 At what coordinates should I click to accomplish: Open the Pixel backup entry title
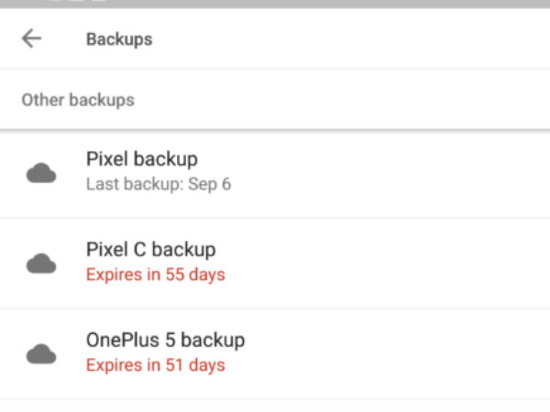tap(141, 159)
